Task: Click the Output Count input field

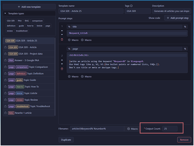Action: [x=170, y=129]
